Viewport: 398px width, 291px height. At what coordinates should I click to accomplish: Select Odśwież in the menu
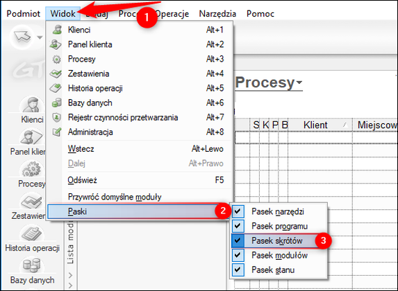[x=140, y=180]
